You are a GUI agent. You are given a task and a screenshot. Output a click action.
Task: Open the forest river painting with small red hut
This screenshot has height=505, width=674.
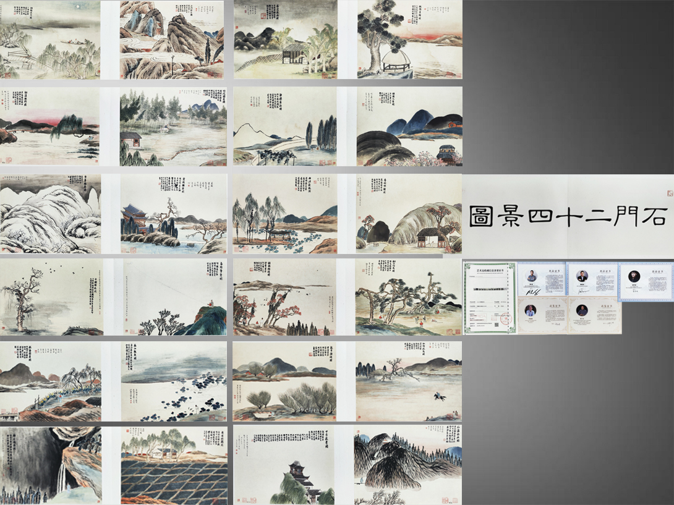coord(173,126)
